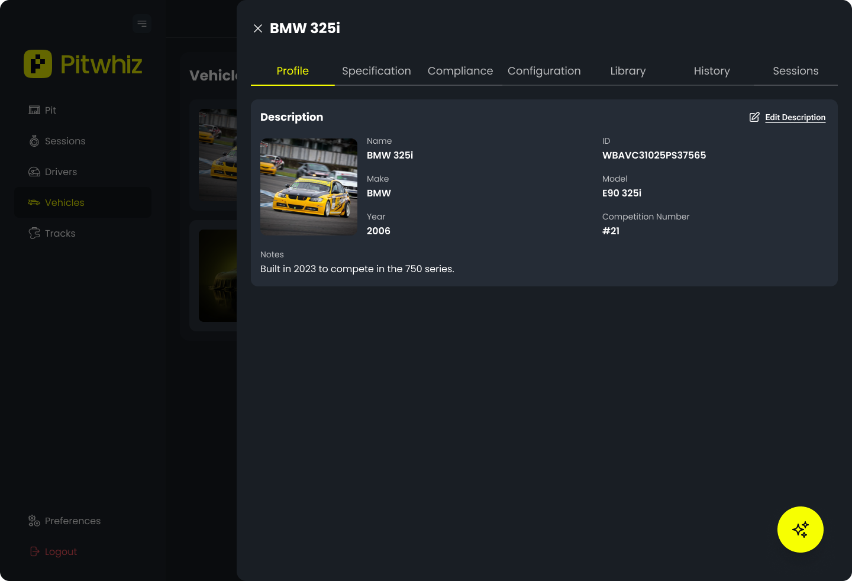The width and height of the screenshot is (852, 581).
Task: Click the yellow BMW race car photo
Action: (309, 187)
